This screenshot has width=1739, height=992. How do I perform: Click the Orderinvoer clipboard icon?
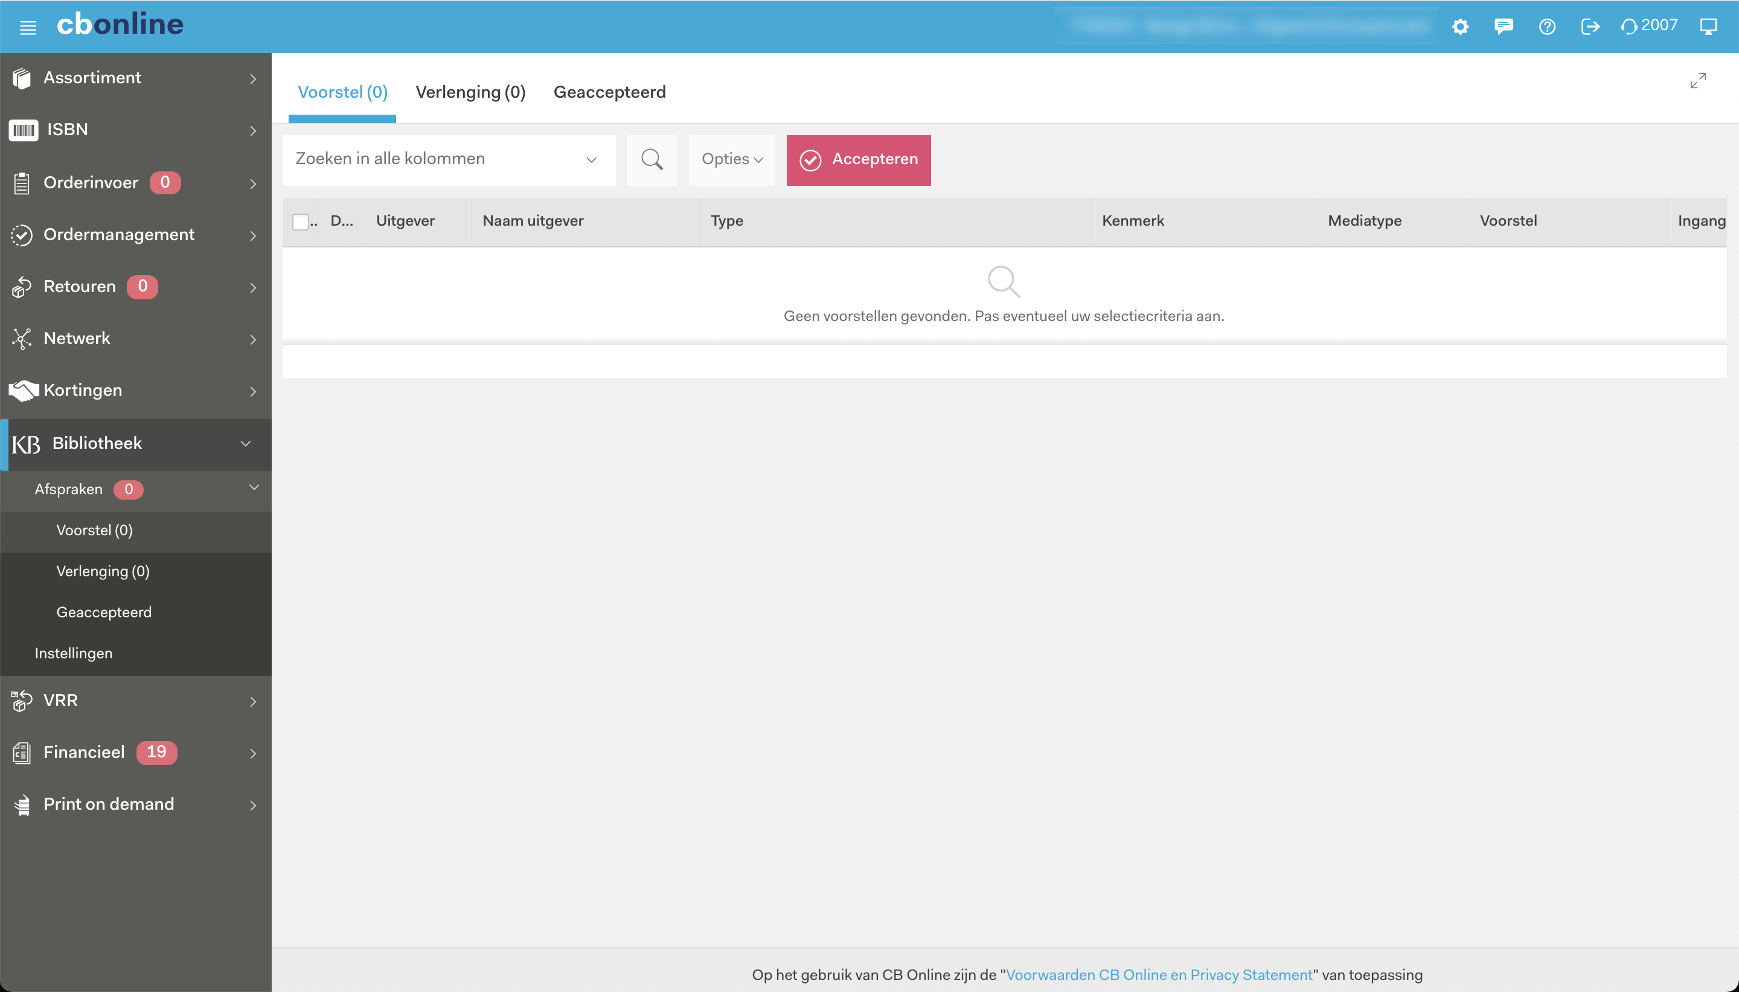point(22,183)
